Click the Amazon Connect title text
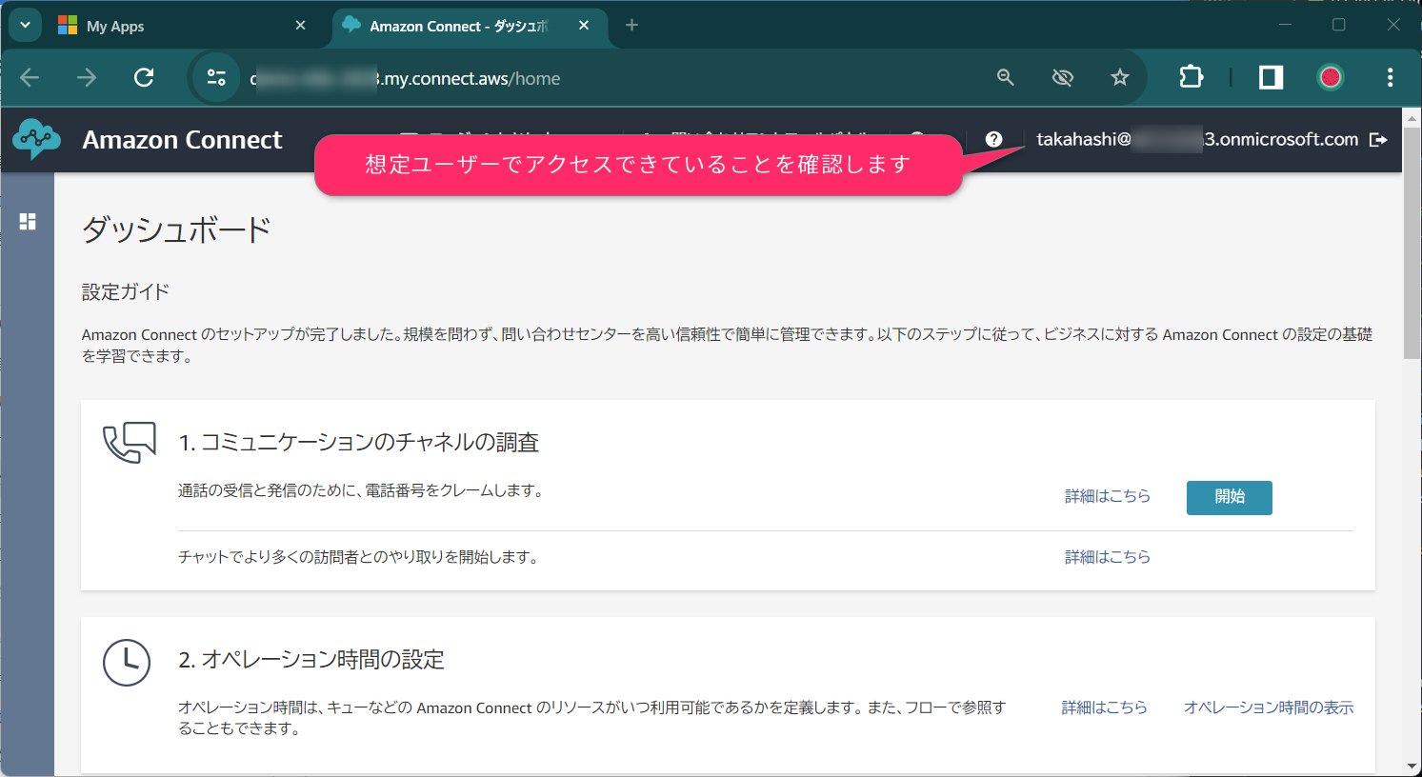The width and height of the screenshot is (1422, 777). (x=182, y=140)
